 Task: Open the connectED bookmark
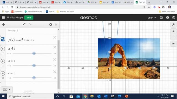coord(17,12)
